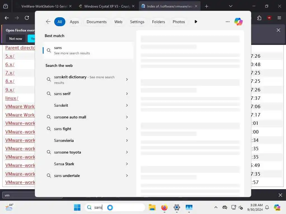Select the Settings filter tab
The width and height of the screenshot is (286, 214).
point(137,22)
